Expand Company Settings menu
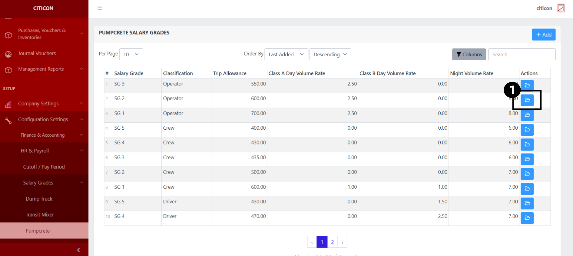This screenshot has width=573, height=256. click(x=44, y=104)
